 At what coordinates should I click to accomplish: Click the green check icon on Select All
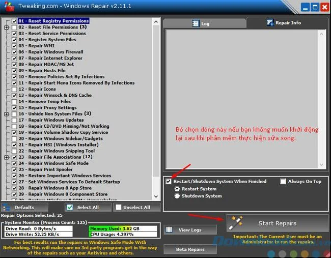pos(70,207)
